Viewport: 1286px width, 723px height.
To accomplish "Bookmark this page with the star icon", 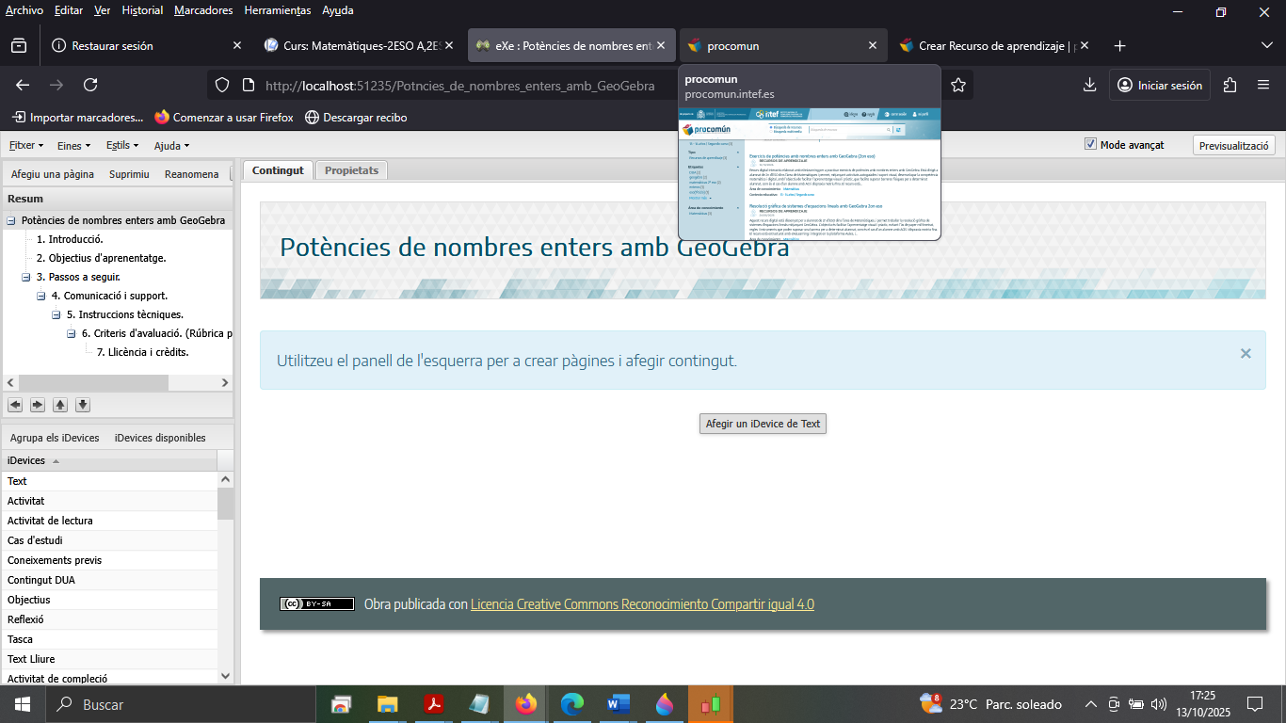I will pyautogui.click(x=958, y=85).
